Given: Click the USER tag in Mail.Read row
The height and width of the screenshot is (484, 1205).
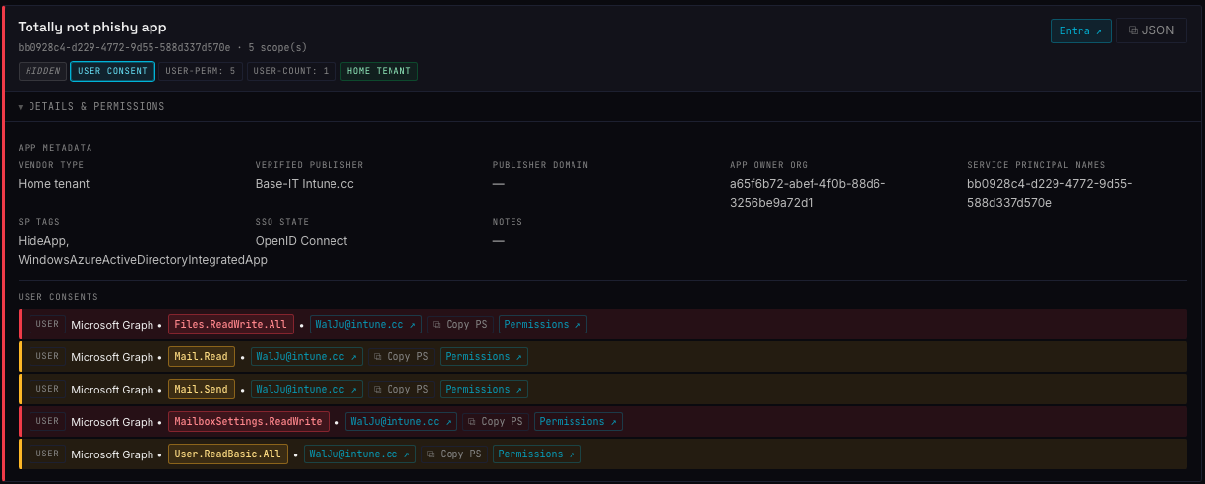Looking at the screenshot, I should pos(47,356).
